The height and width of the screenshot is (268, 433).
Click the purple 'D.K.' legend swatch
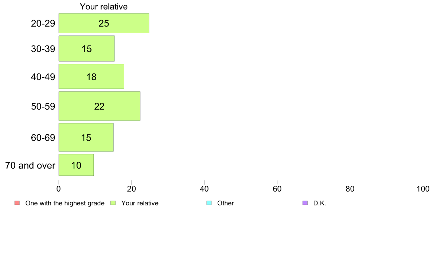click(x=305, y=203)
